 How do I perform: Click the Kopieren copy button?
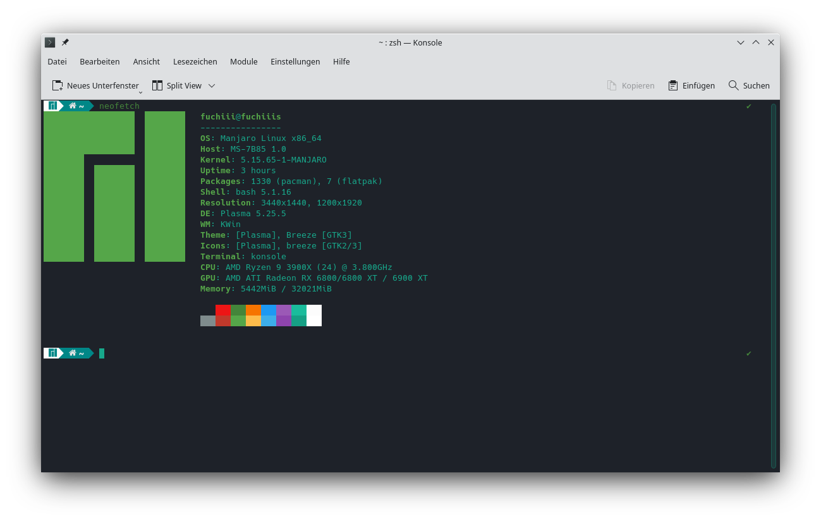pos(631,85)
